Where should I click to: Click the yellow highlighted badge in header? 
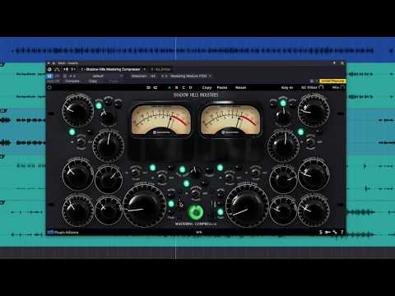[x=333, y=81]
